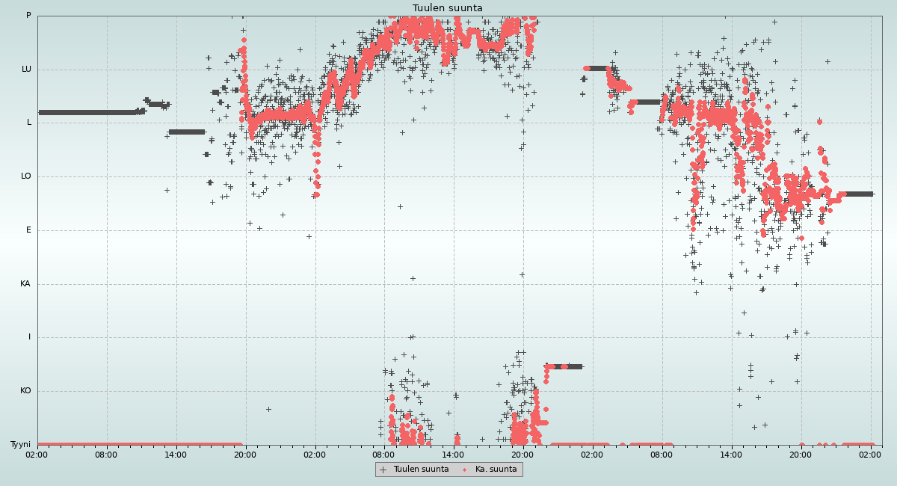
Task: Click the flat gray data bar at far right
Action: [x=858, y=194]
